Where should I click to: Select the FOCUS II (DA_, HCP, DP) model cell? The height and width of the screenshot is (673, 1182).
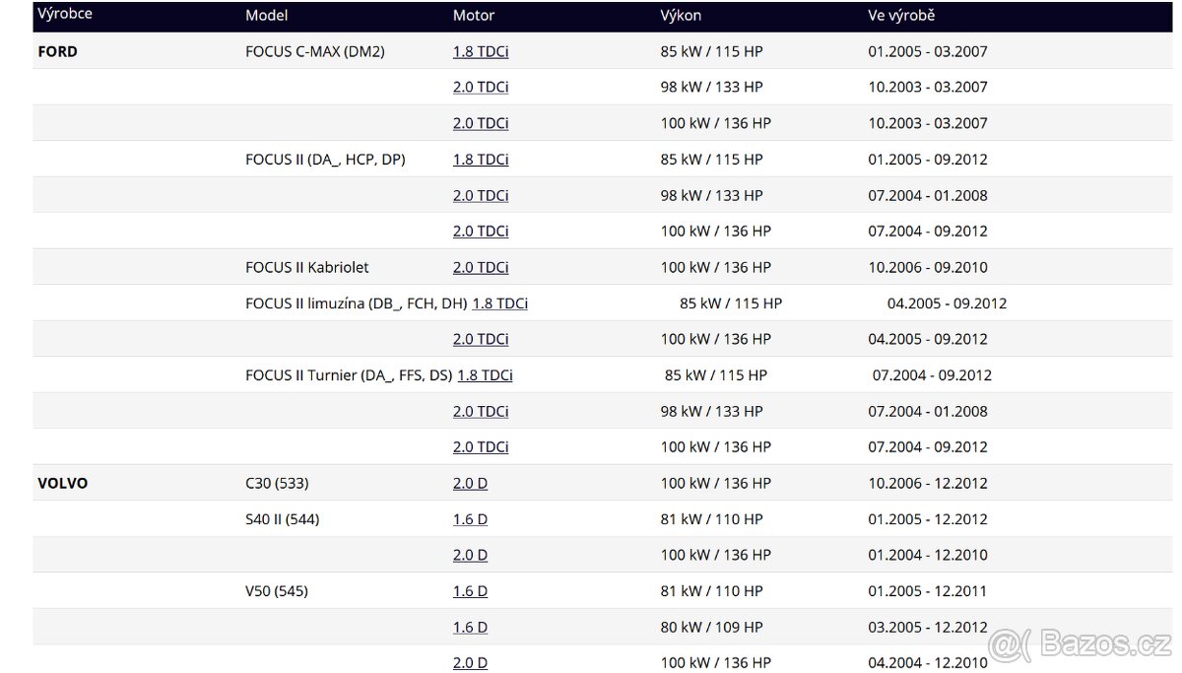325,159
